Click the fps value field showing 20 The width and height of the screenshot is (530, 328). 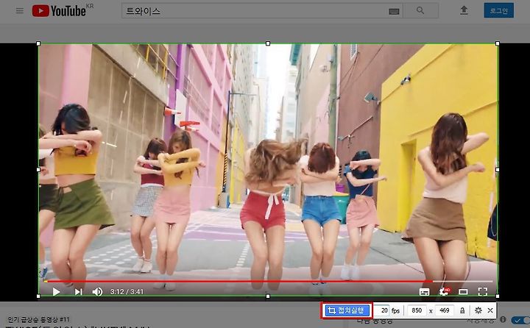tap(381, 310)
